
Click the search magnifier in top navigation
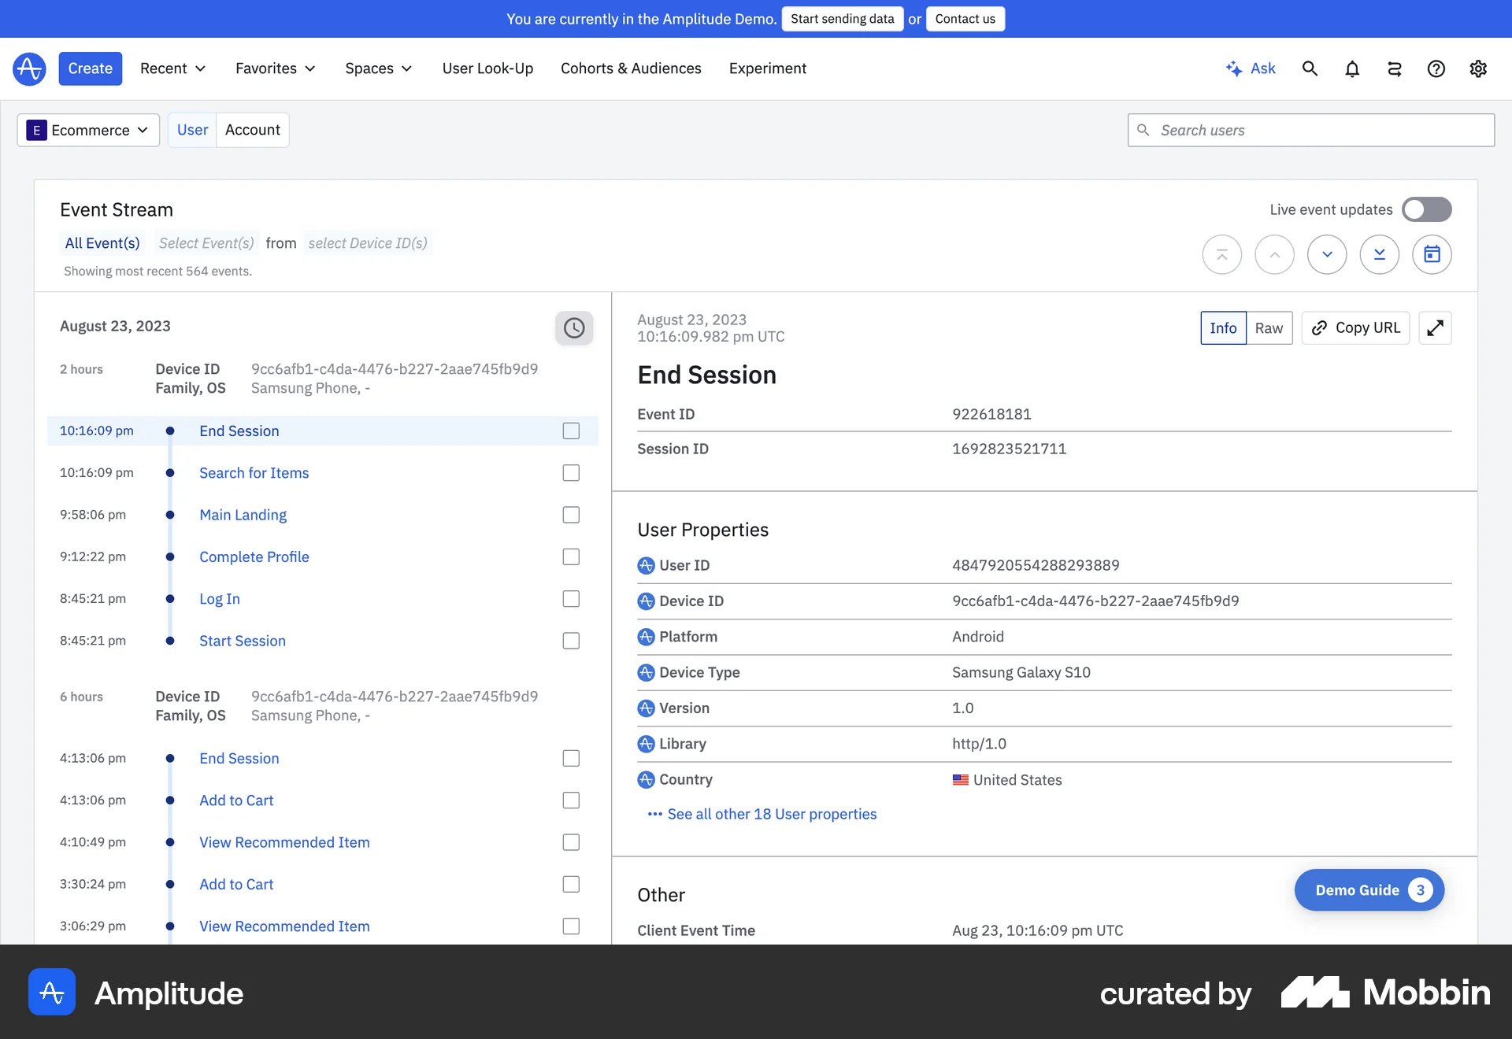tap(1310, 68)
